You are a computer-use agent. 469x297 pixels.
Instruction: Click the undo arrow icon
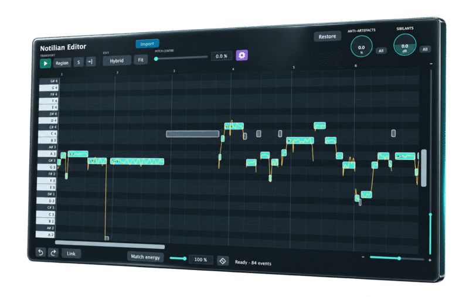pos(40,252)
